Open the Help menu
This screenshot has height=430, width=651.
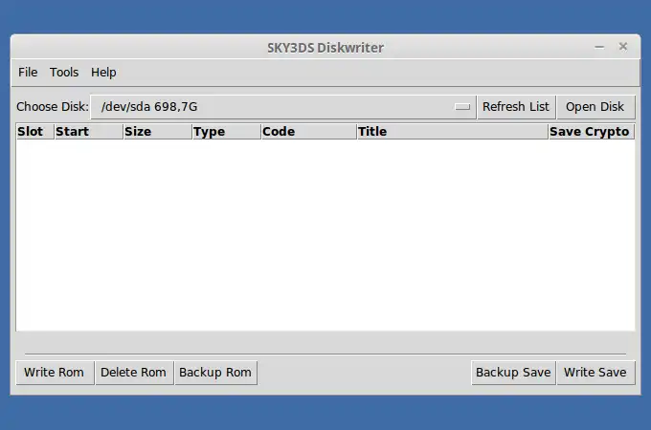(103, 72)
